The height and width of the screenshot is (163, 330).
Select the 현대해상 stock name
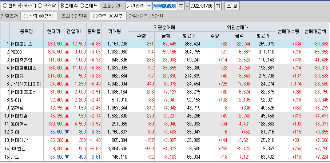pyautogui.click(x=19, y=140)
